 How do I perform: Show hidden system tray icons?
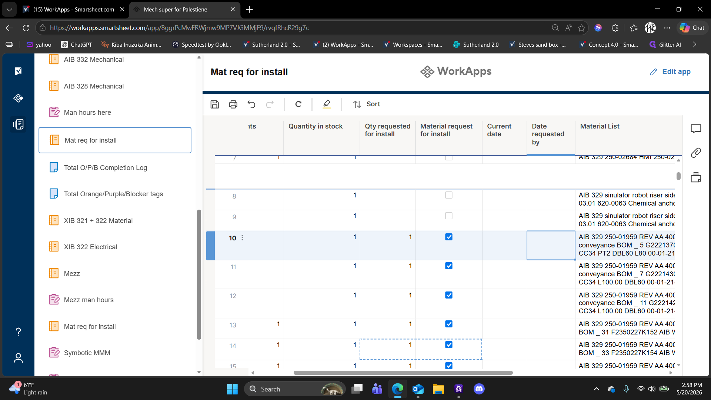596,389
